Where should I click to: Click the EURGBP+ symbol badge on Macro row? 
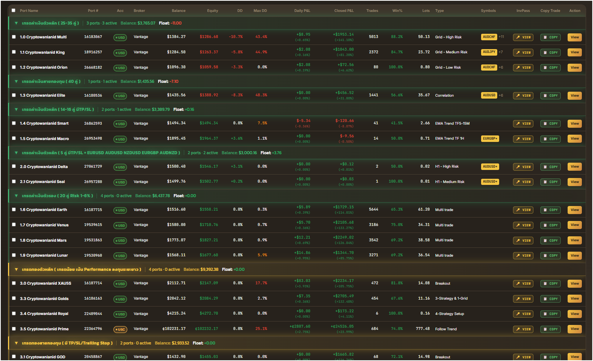490,138
